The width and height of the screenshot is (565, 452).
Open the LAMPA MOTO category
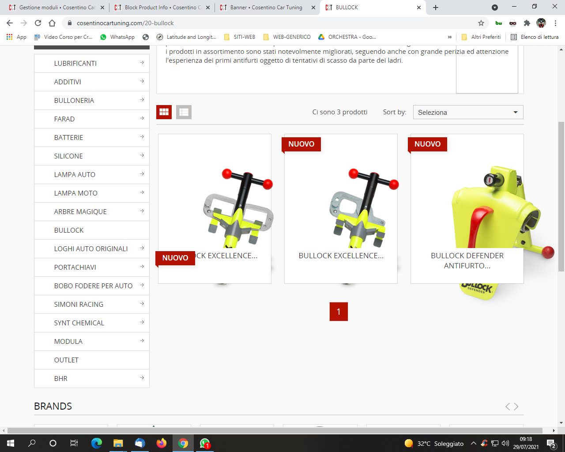tap(76, 193)
